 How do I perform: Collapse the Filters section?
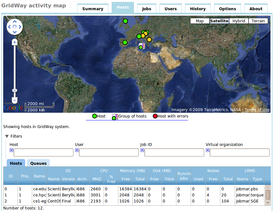pyautogui.click(x=7, y=136)
